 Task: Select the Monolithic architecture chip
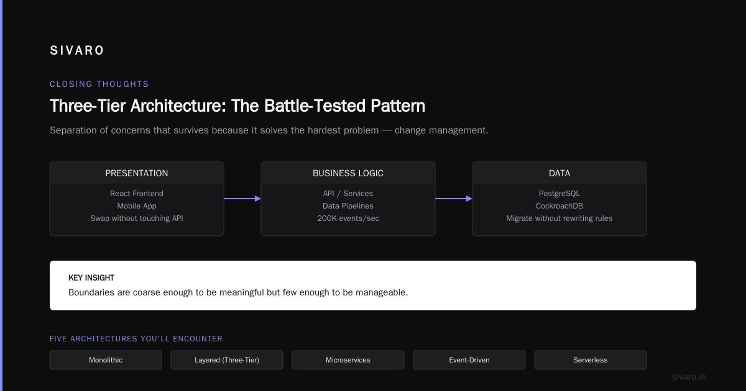coord(106,360)
